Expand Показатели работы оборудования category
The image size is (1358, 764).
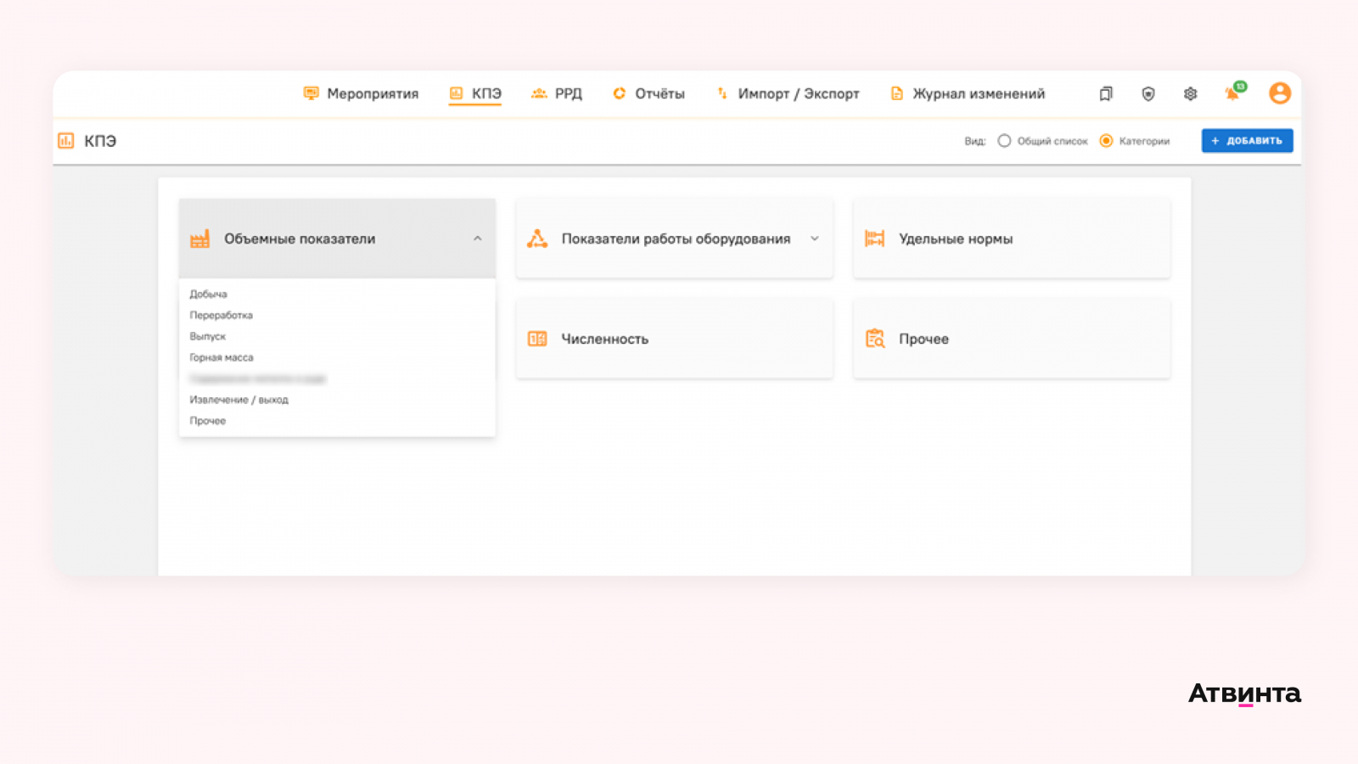[x=674, y=239]
